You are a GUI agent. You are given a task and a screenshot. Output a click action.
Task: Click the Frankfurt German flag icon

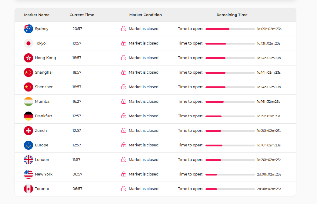pyautogui.click(x=28, y=116)
